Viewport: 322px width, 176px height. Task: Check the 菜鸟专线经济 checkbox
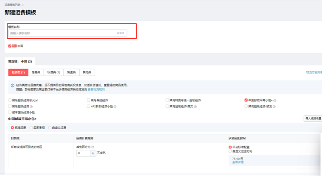(88, 100)
